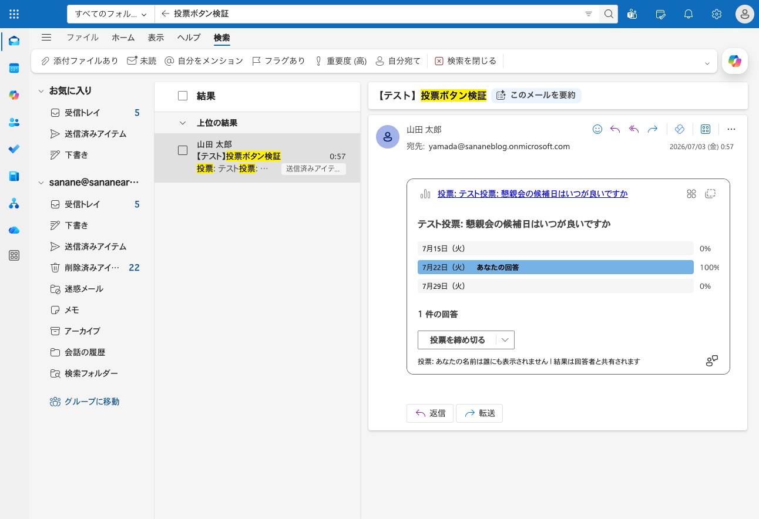Viewport: 759px width, 519px height.
Task: Open the ファイル tab
Action: [x=82, y=38]
